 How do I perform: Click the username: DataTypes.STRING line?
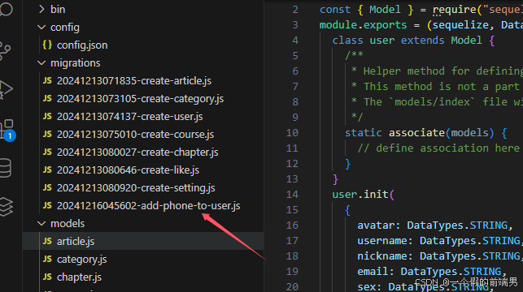pos(440,240)
